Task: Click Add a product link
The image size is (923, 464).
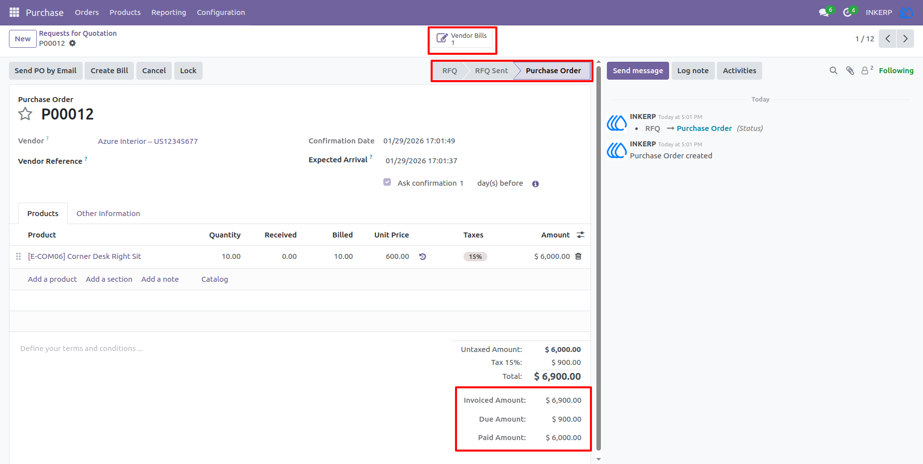Action: click(x=52, y=279)
